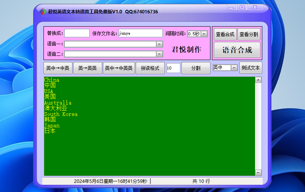Start synthesis with 语音合成 button
Screen dimensions: 305x192
coord(237,50)
